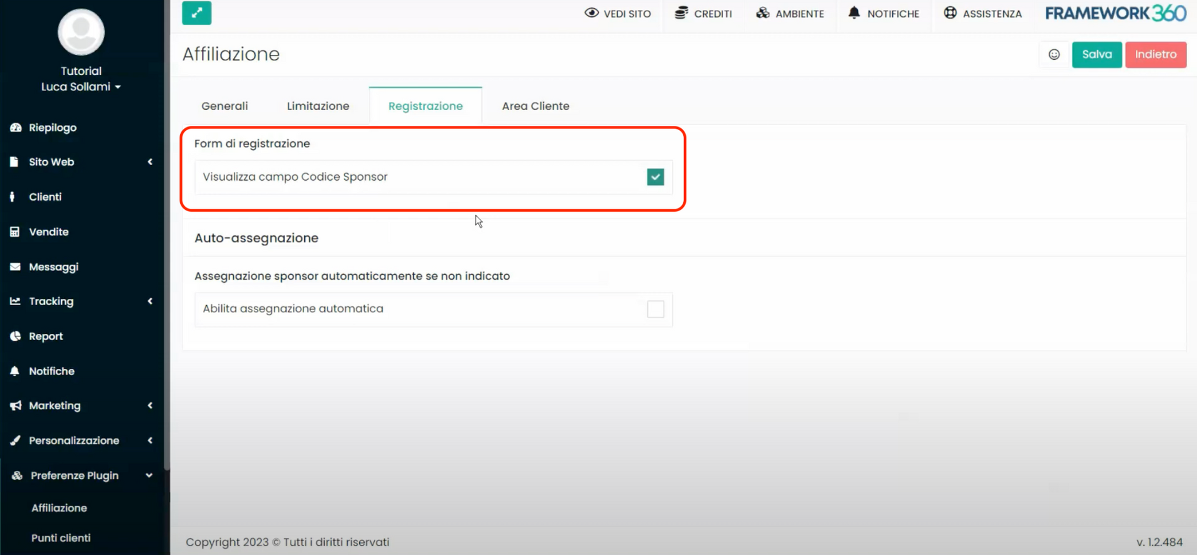Click the red Indietro button
The width and height of the screenshot is (1197, 555).
pos(1156,55)
